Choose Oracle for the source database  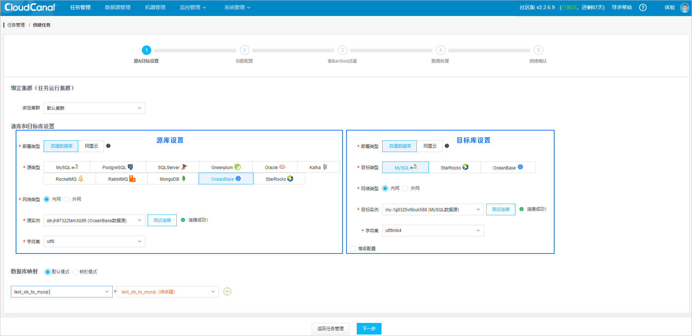[274, 167]
